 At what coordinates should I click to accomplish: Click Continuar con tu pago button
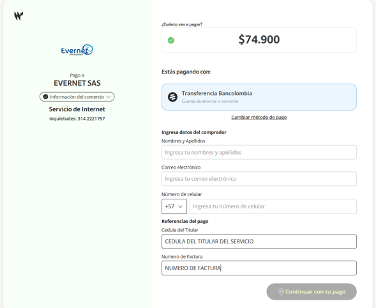[312, 291]
